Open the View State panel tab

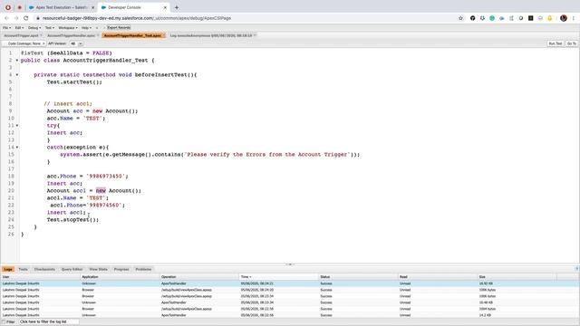[98, 269]
